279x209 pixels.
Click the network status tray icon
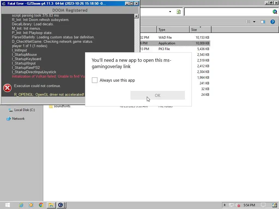(x=231, y=205)
